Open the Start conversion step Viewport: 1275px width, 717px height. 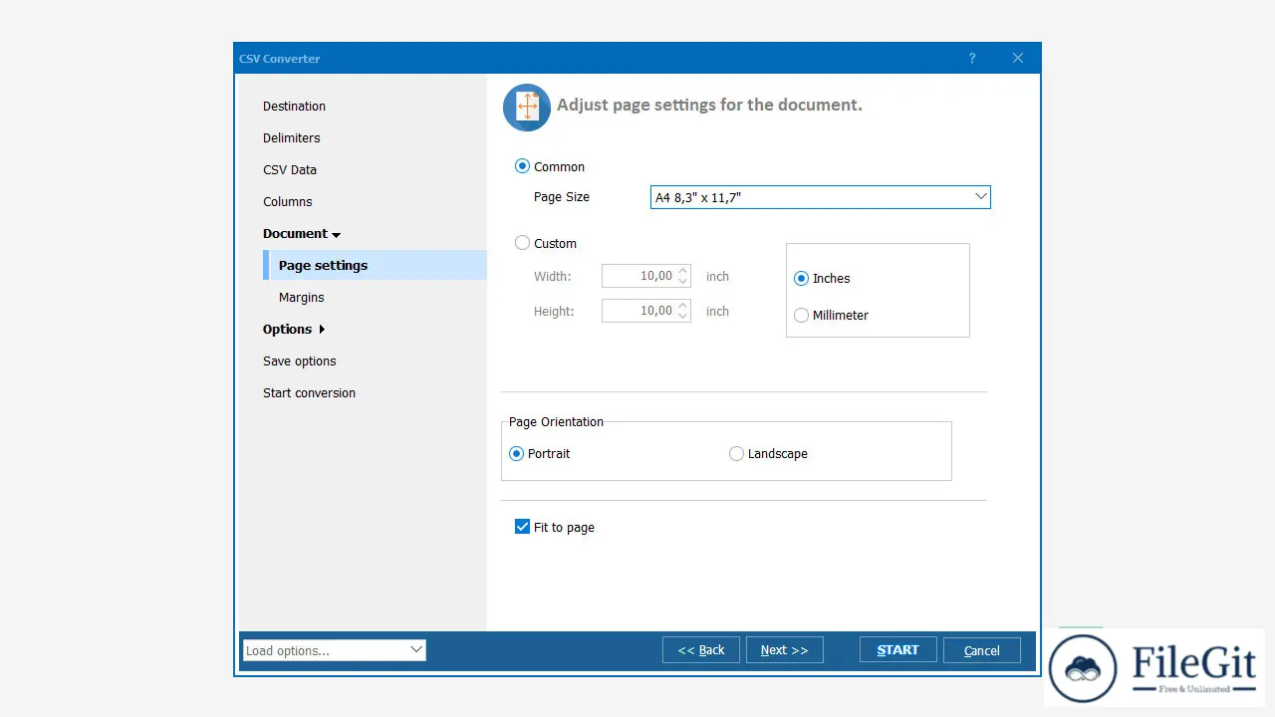point(309,392)
